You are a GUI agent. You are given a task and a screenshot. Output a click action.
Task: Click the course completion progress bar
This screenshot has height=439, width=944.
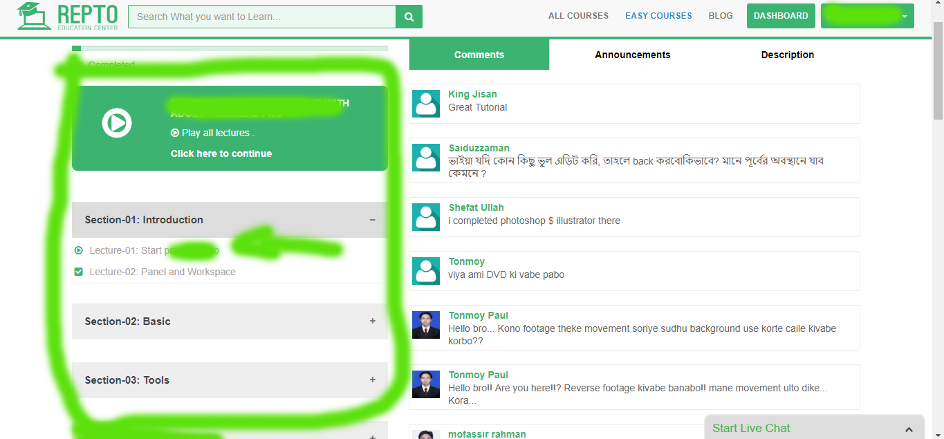[230, 48]
